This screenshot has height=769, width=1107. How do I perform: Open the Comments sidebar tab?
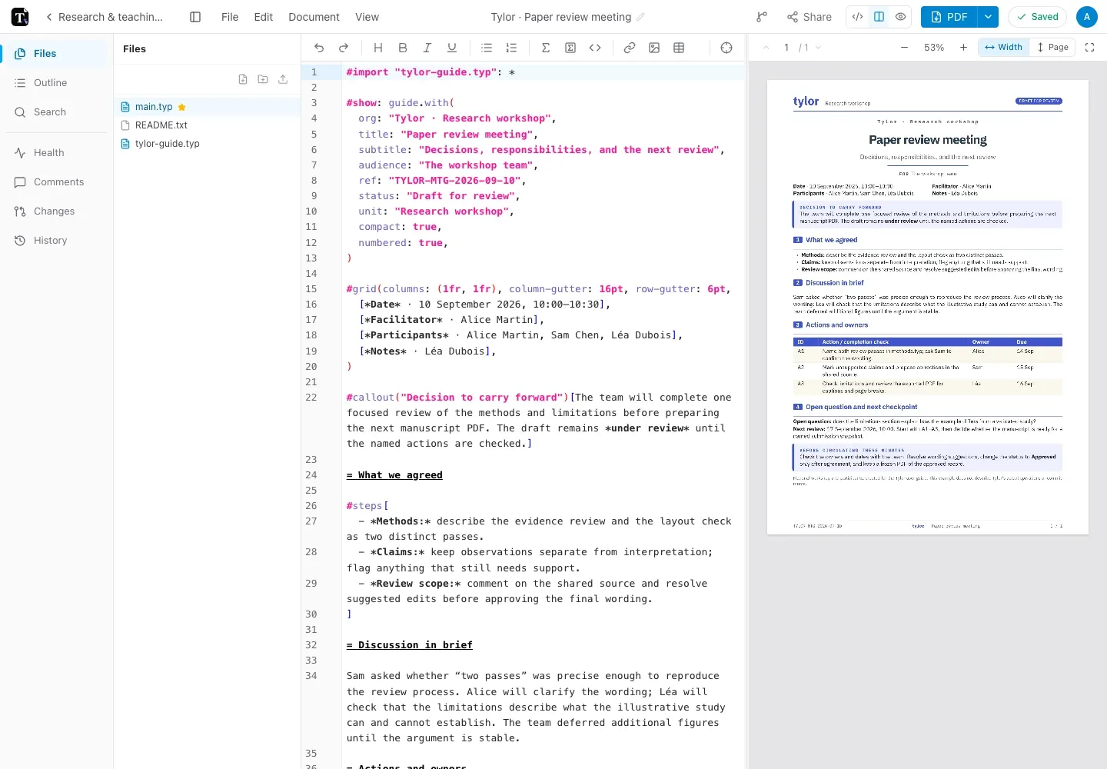click(x=57, y=181)
